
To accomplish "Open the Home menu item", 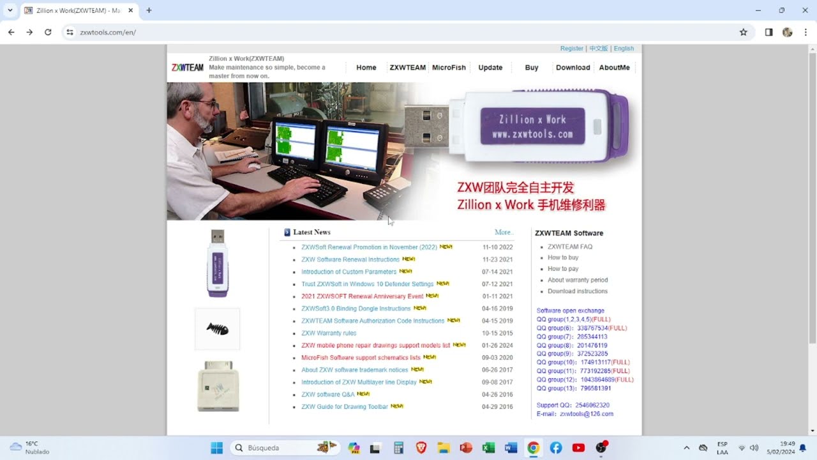I will tap(366, 68).
